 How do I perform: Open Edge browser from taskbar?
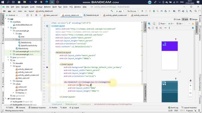[47, 2]
